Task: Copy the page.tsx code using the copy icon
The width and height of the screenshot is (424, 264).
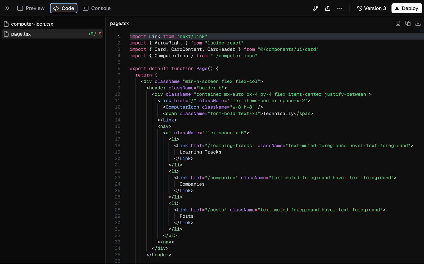Action: [408, 23]
